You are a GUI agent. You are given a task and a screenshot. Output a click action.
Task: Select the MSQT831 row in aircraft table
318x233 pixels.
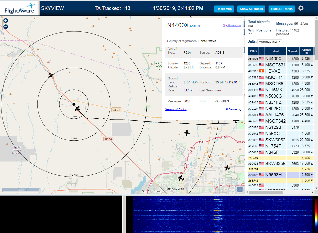pyautogui.click(x=281, y=65)
